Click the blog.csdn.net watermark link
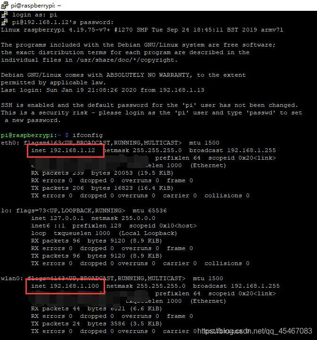This screenshot has width=317, height=340. 254,331
